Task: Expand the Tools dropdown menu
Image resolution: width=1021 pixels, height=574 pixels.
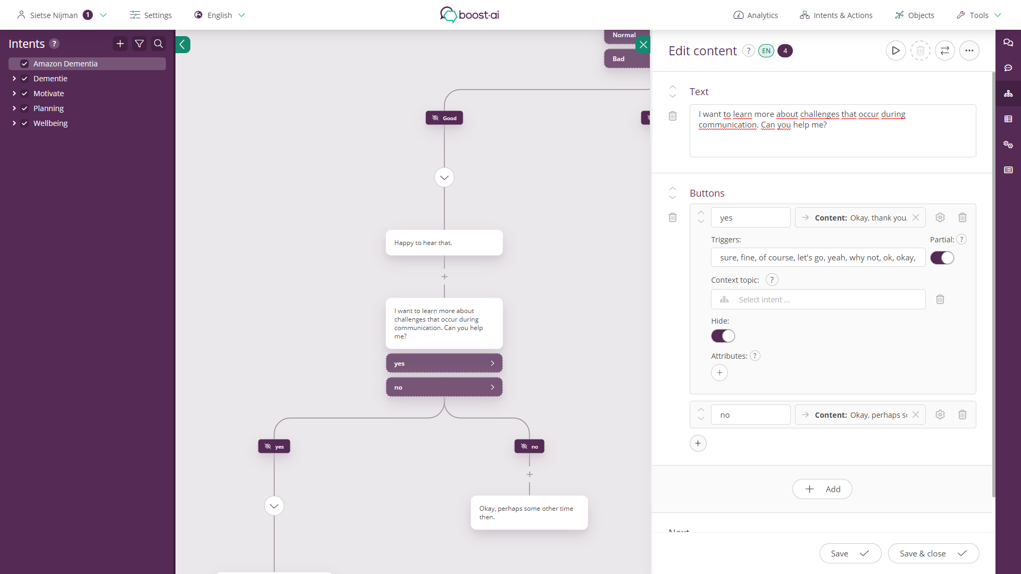Action: coord(978,15)
